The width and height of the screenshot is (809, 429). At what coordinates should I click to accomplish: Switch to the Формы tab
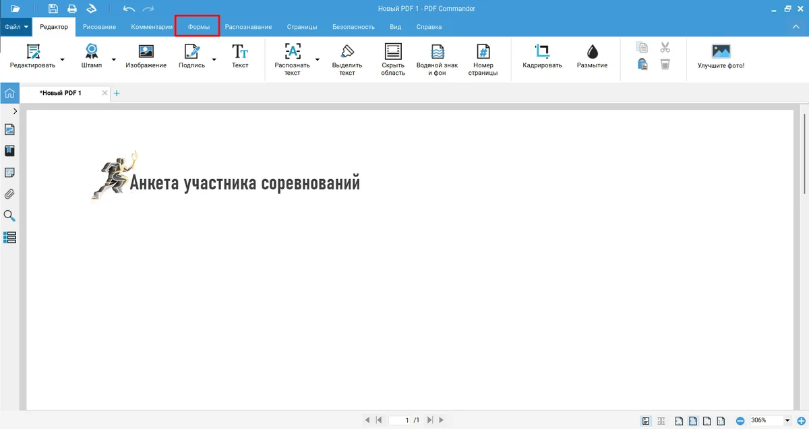(198, 27)
